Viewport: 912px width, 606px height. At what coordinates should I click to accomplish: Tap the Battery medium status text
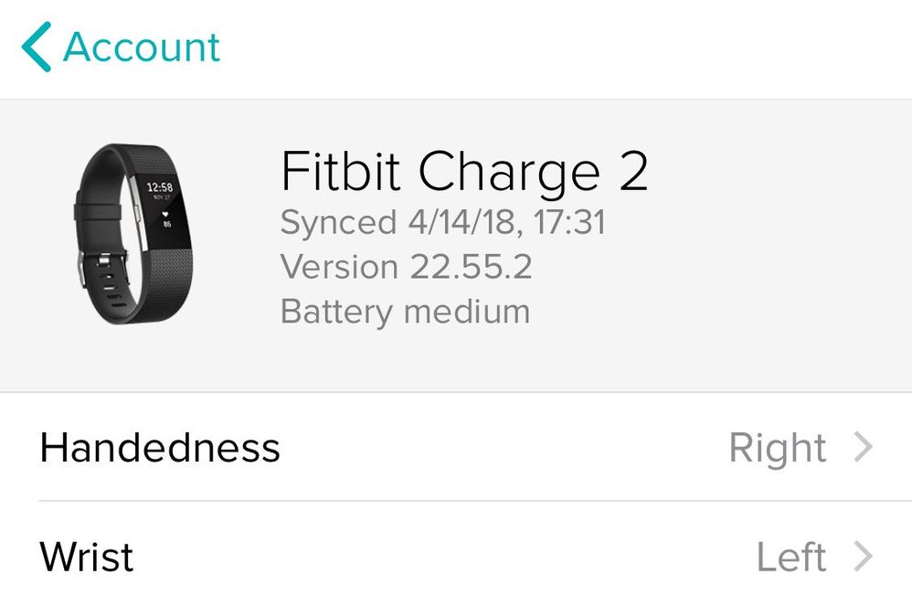(x=405, y=312)
